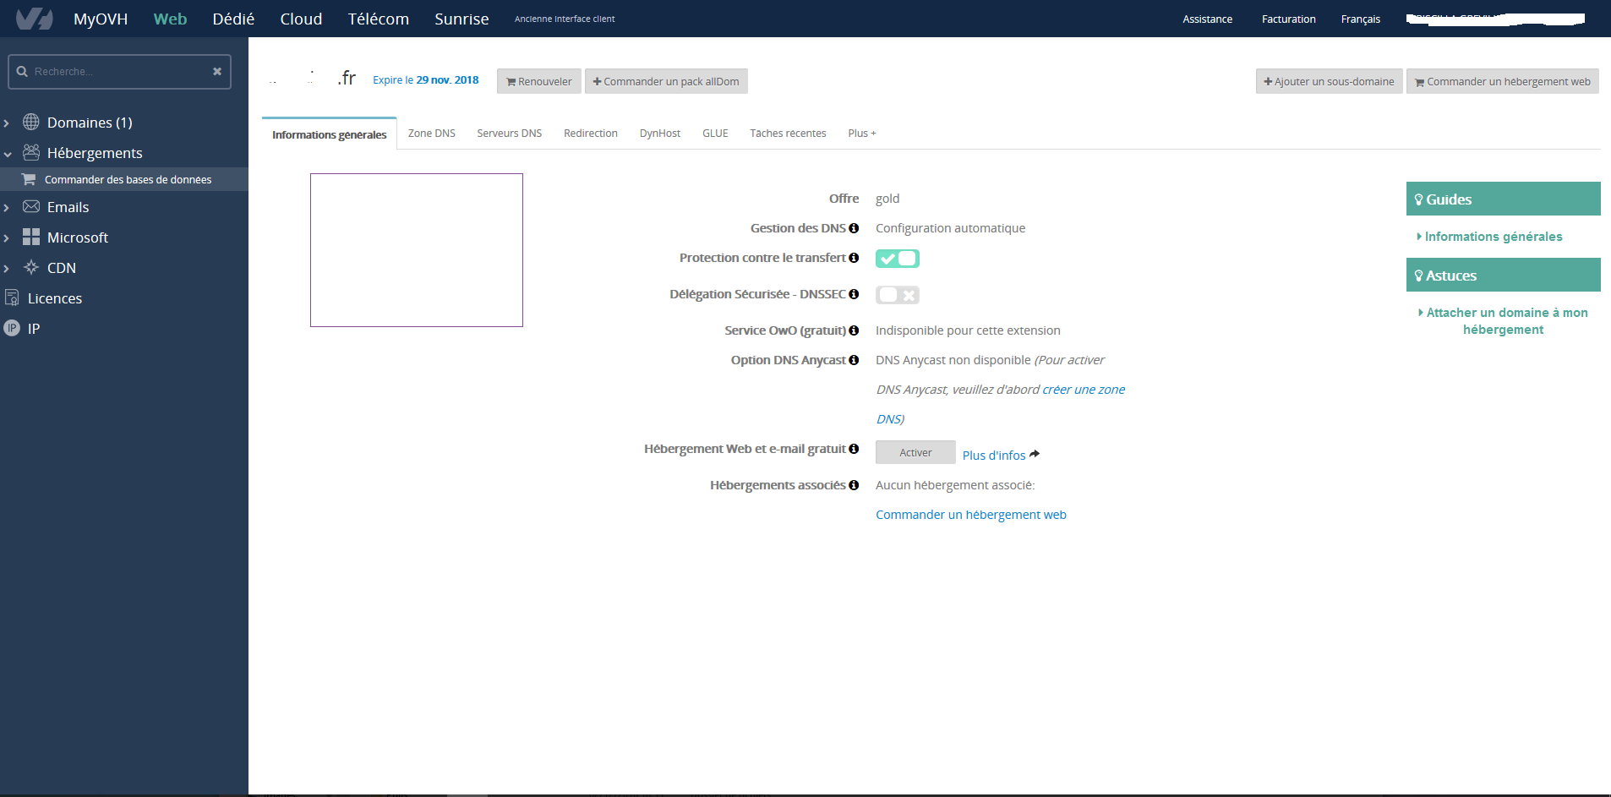Screen dimensions: 1611x797
Task: Open the DynHost tab
Action: coord(659,134)
